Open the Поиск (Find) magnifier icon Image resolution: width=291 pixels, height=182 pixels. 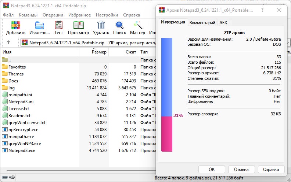(x=120, y=25)
